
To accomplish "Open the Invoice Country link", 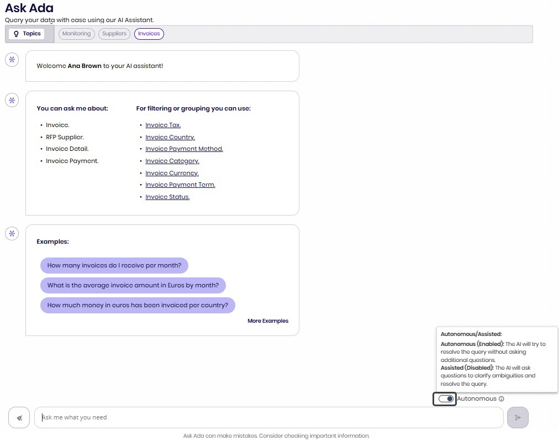I will (x=170, y=137).
